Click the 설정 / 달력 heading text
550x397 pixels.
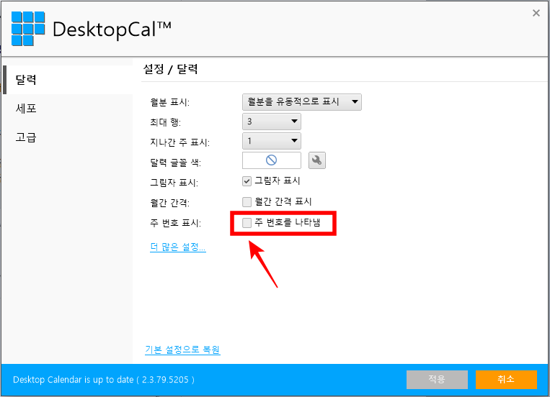[170, 69]
